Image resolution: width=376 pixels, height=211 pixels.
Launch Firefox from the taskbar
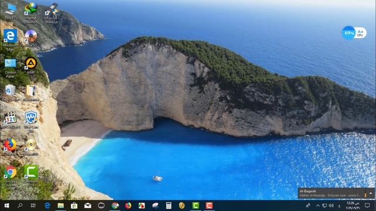pyautogui.click(x=128, y=206)
